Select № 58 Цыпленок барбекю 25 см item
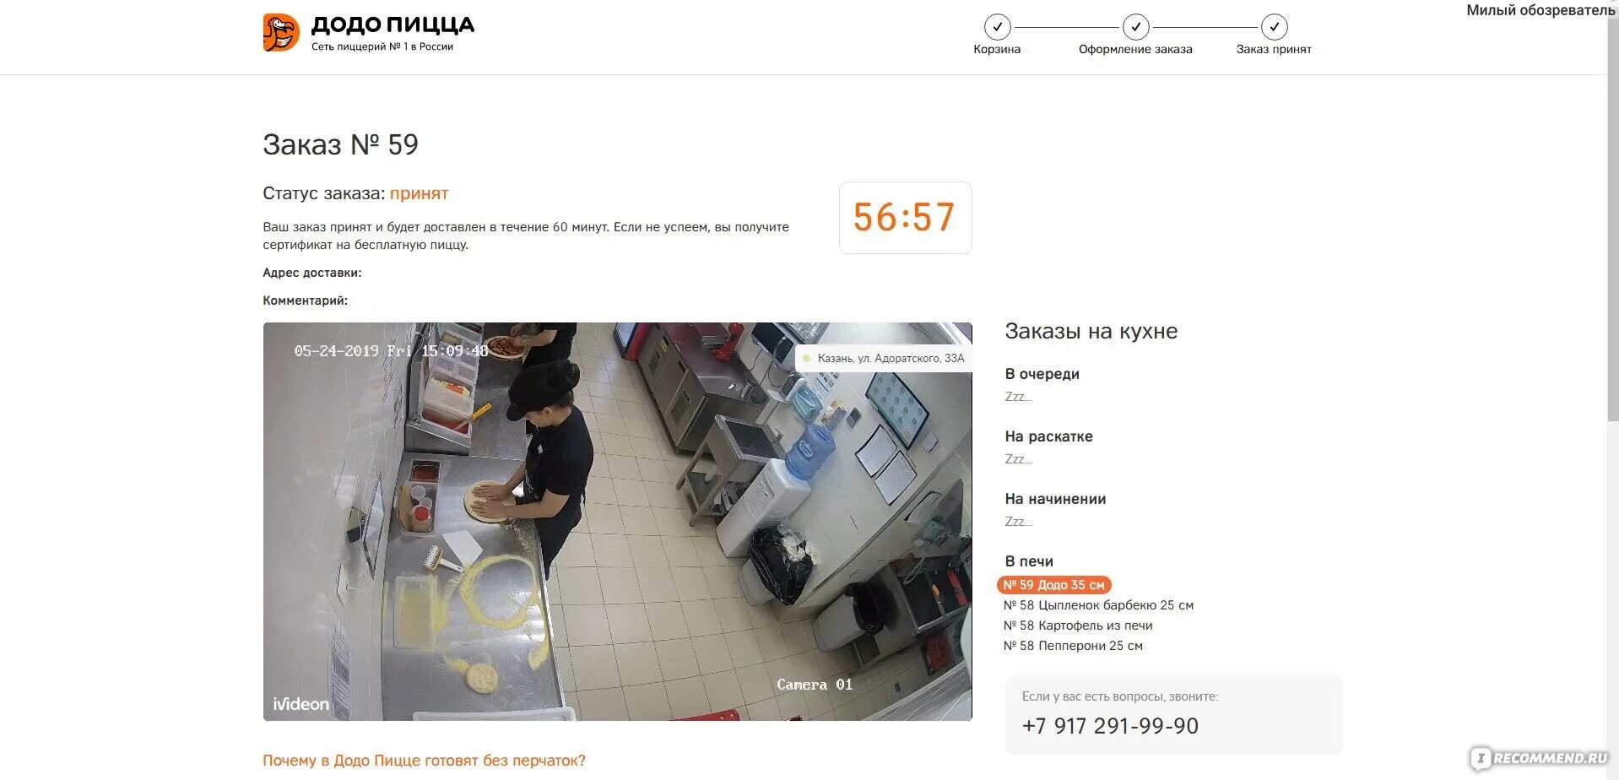1619x780 pixels. (1098, 605)
